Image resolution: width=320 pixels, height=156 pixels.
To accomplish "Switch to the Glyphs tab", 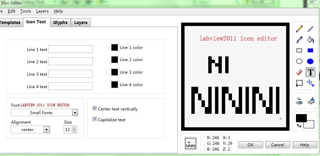I will click(60, 23).
